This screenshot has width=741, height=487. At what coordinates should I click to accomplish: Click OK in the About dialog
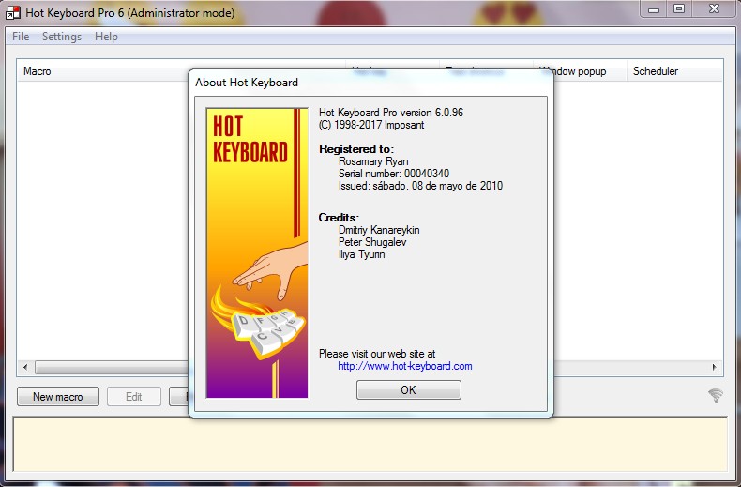408,390
